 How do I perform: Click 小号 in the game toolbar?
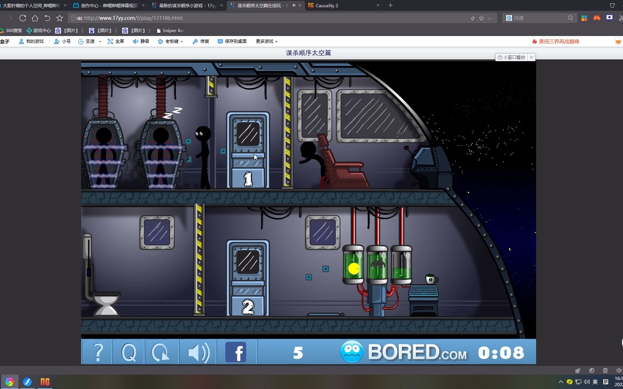(x=62, y=41)
